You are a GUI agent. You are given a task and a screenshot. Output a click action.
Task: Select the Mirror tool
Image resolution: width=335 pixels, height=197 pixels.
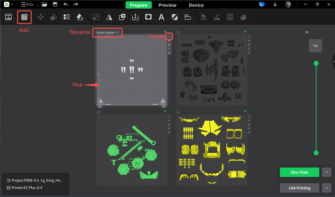tap(109, 17)
